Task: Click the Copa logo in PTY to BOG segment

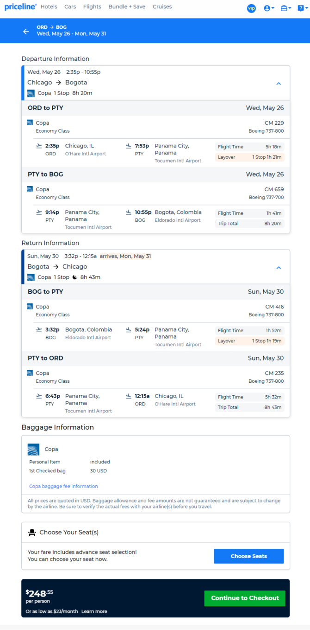Action: [30, 189]
